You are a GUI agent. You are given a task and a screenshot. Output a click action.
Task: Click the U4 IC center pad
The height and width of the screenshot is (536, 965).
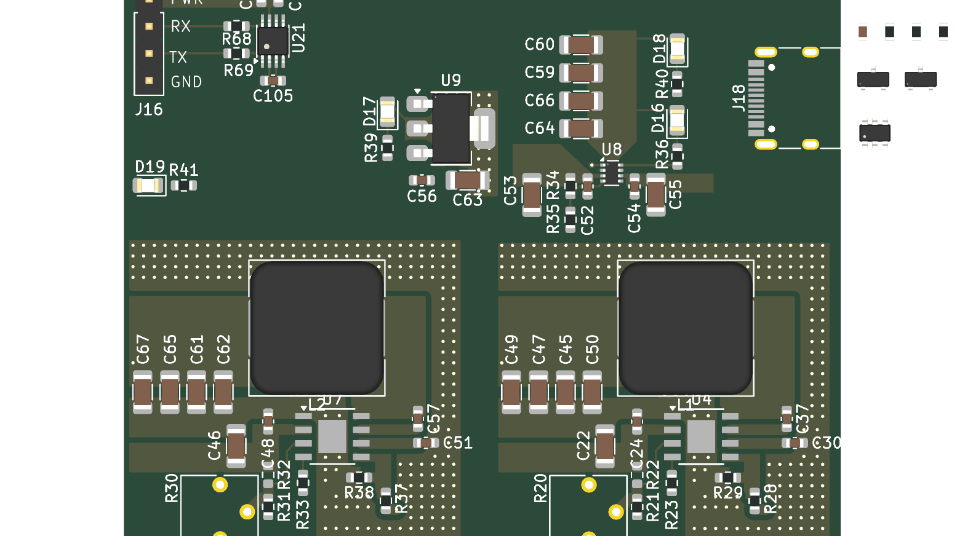pos(700,436)
